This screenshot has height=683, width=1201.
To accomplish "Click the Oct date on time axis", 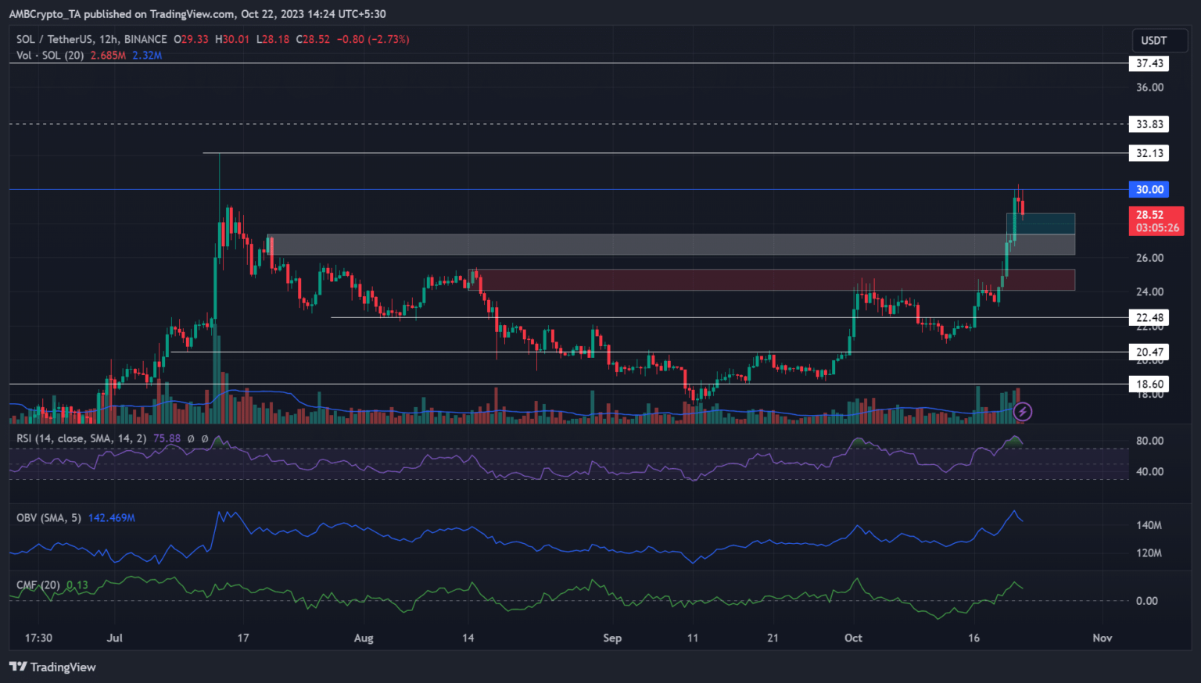I will pos(853,638).
